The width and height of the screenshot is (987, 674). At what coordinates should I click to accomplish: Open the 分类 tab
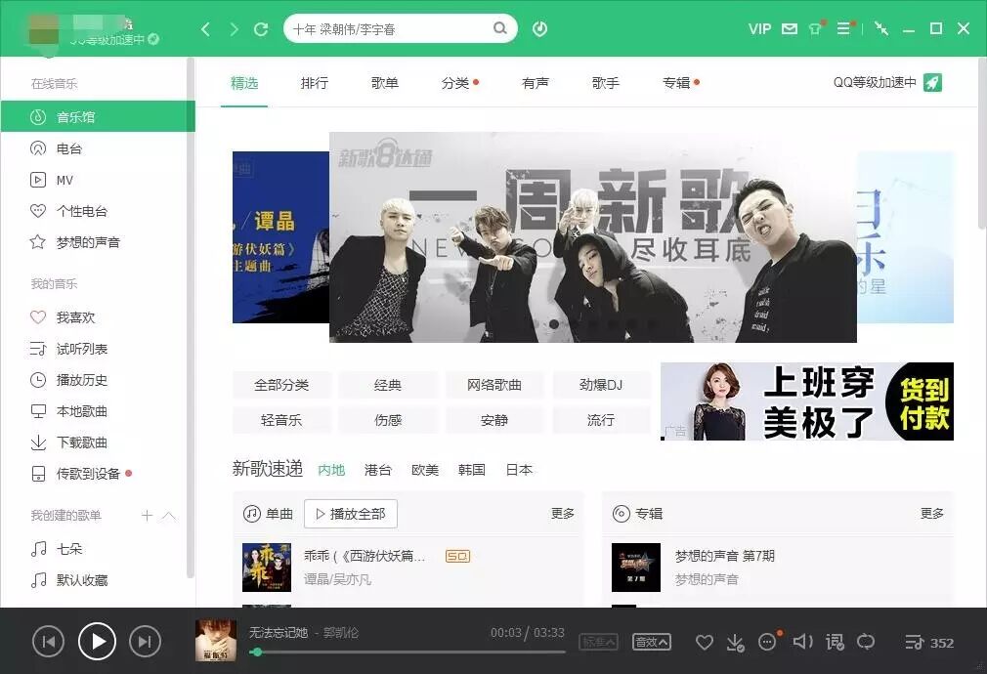coord(455,83)
